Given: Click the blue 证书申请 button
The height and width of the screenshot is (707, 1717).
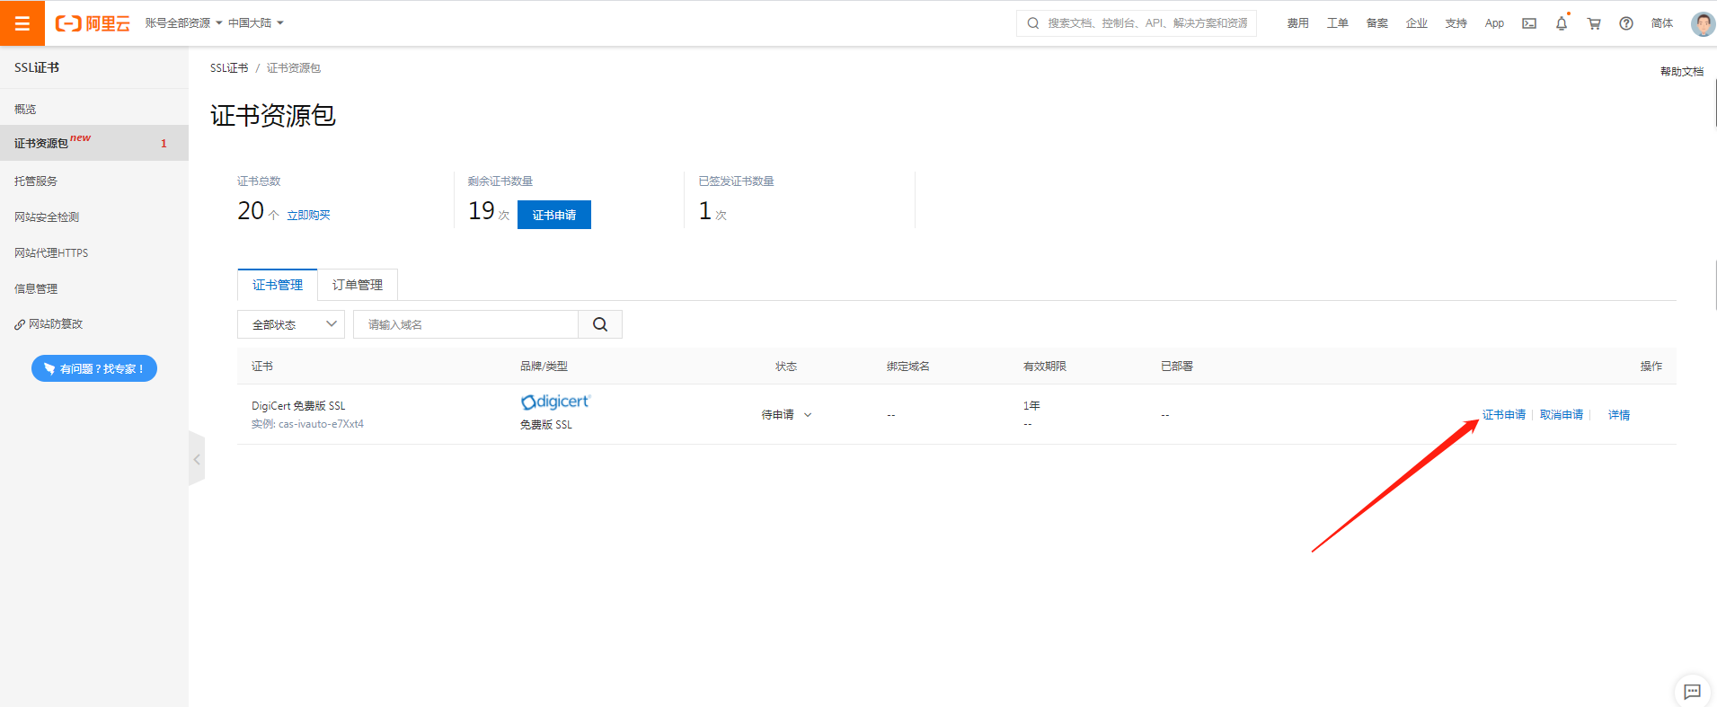Looking at the screenshot, I should coord(553,215).
